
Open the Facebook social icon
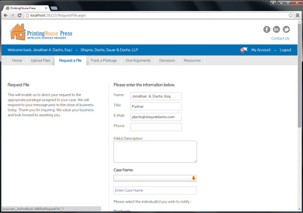click(x=267, y=29)
